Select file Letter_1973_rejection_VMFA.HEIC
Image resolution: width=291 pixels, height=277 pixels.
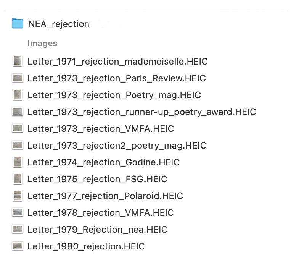(x=101, y=129)
